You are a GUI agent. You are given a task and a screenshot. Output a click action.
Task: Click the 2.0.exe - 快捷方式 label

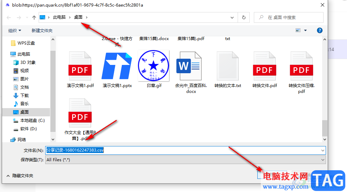coord(117,41)
